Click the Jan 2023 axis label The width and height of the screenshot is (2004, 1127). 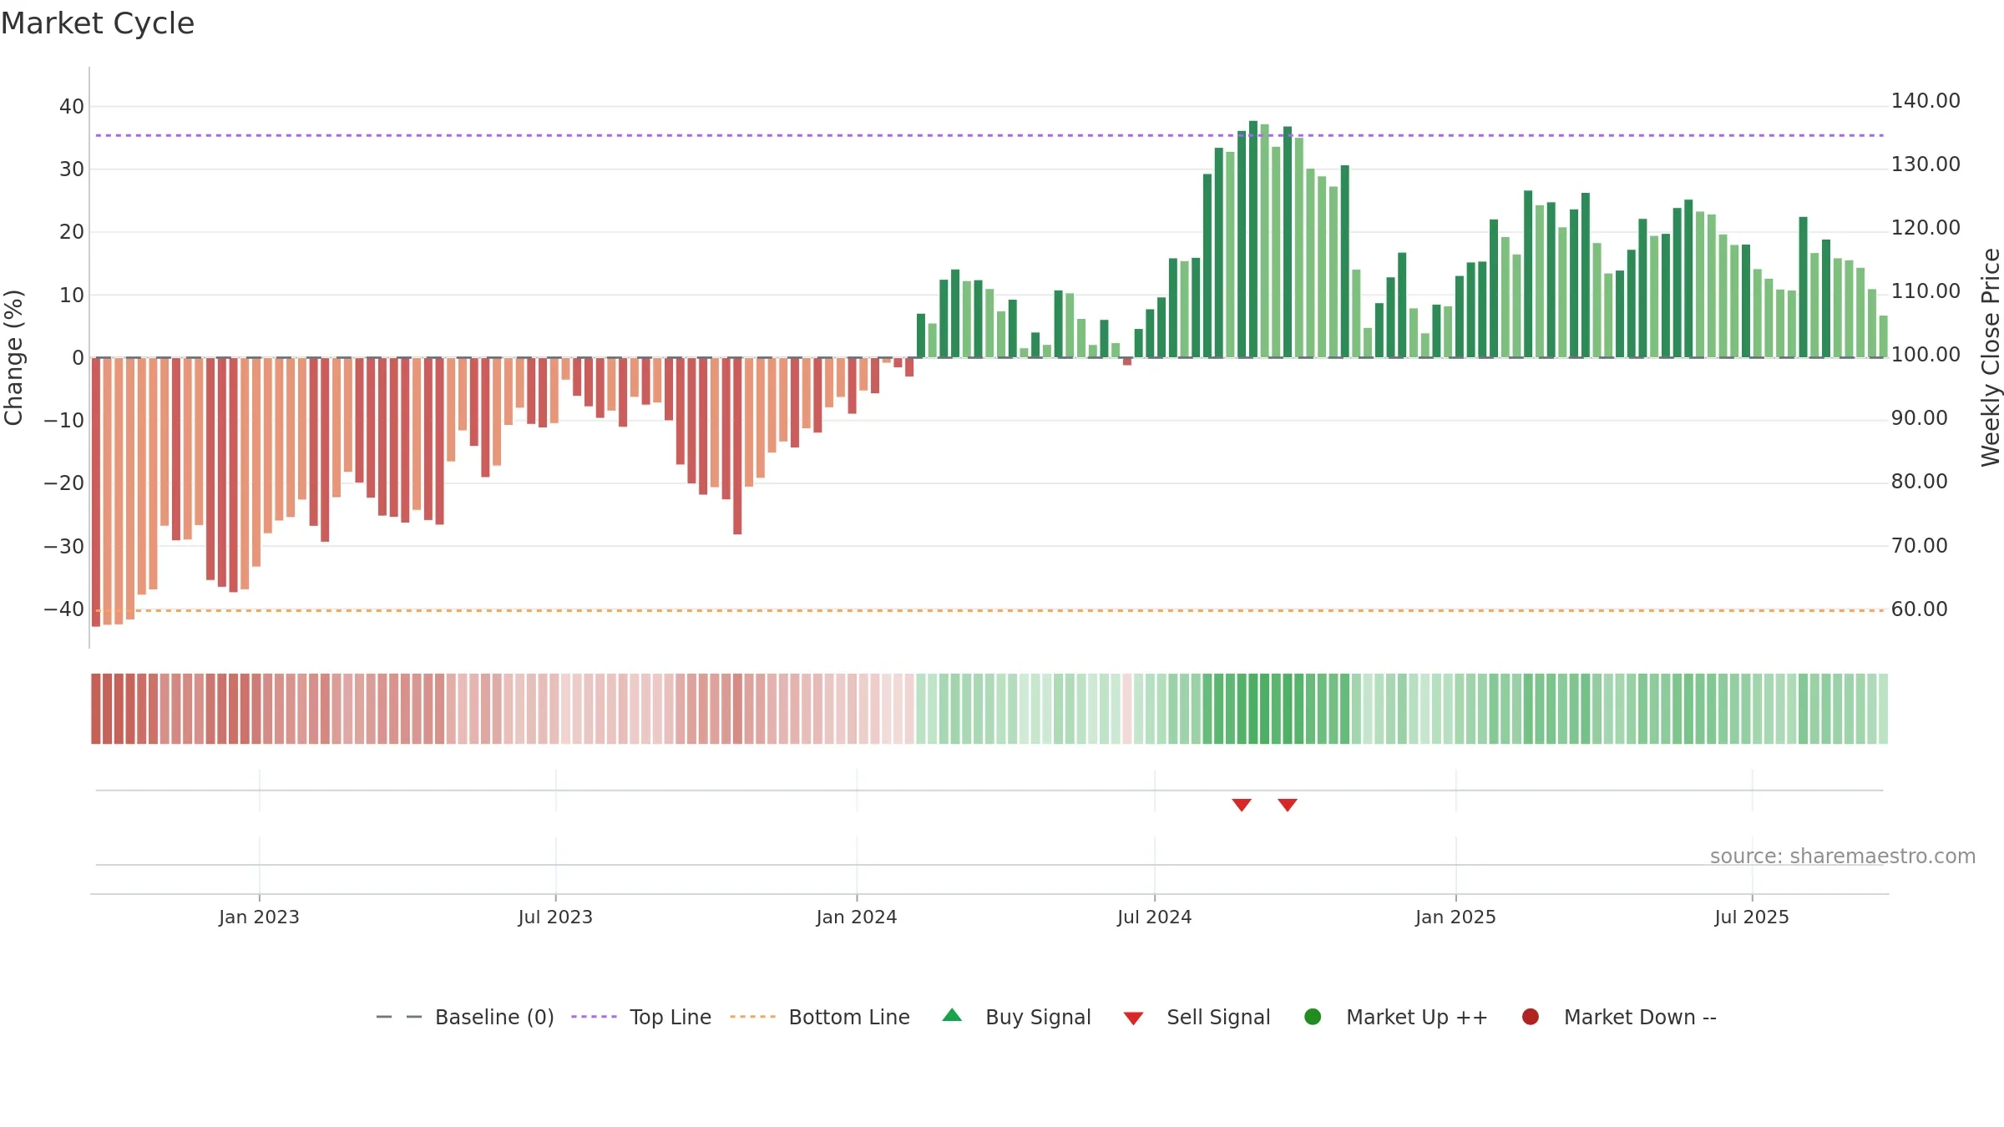point(259,917)
